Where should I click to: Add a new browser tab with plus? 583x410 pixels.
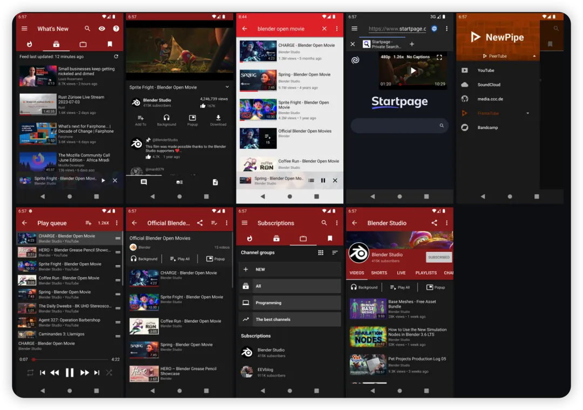coord(412,44)
